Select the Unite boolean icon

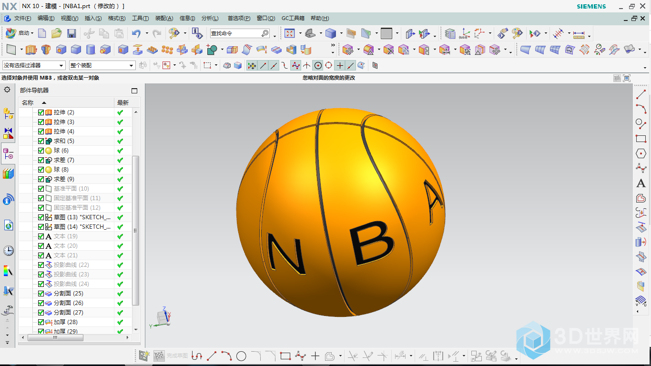click(212, 50)
